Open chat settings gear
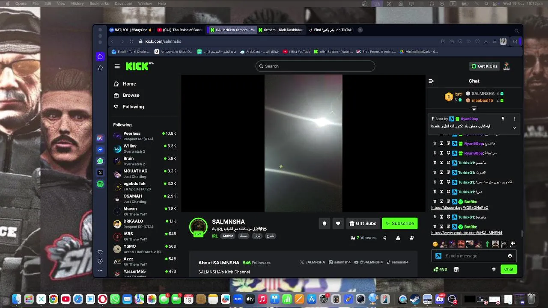Image resolution: width=548 pixels, height=308 pixels. click(x=494, y=269)
